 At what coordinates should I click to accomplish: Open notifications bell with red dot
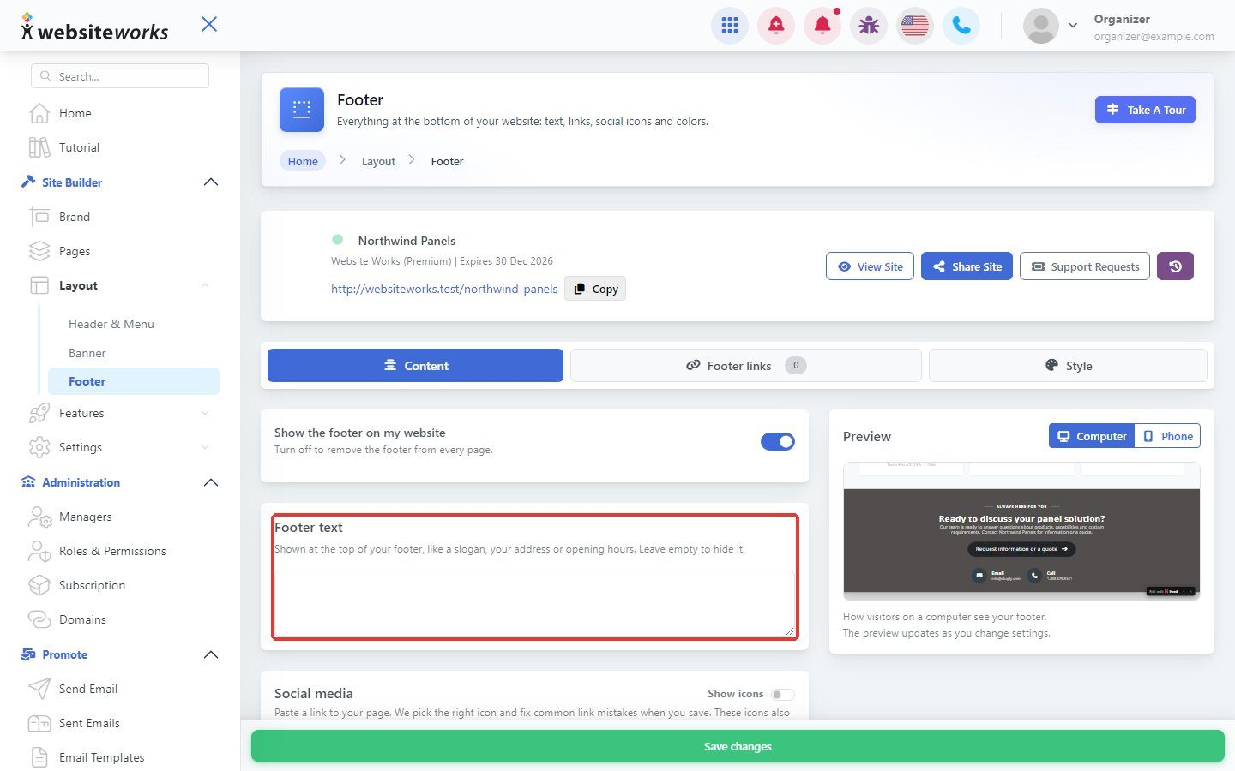[822, 26]
